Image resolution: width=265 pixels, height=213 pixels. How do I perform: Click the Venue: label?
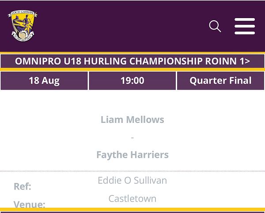[30, 204]
